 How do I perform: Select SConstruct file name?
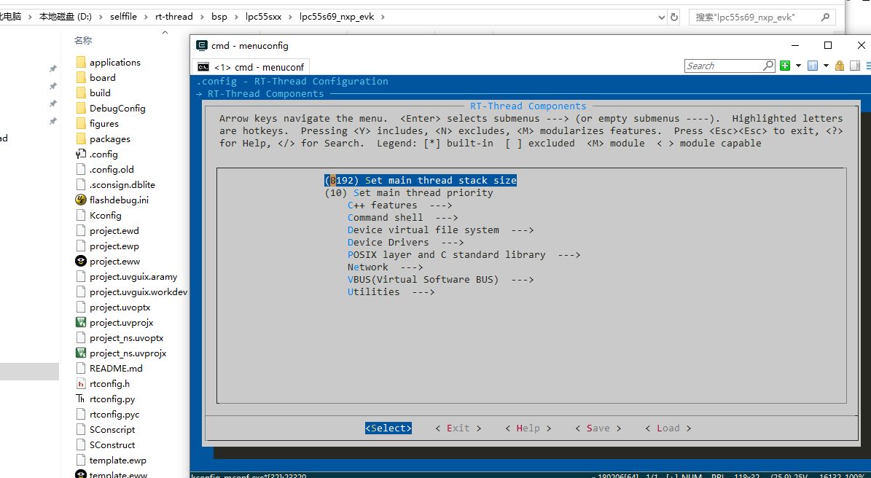coord(112,444)
